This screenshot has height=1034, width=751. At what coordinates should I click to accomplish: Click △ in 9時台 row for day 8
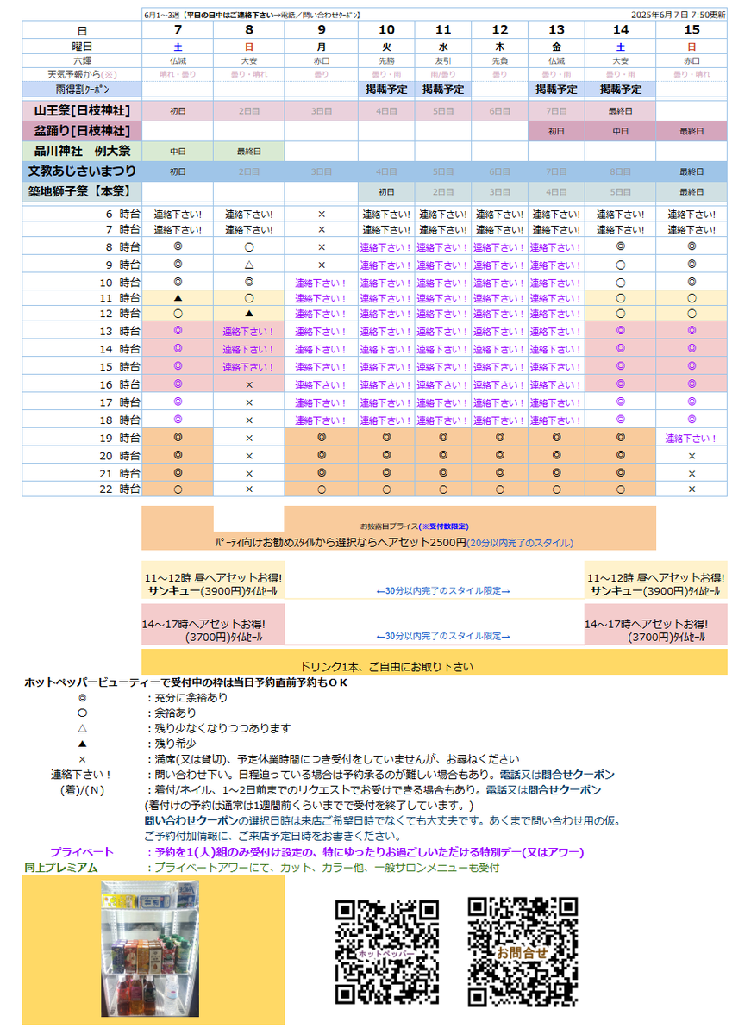click(x=248, y=265)
